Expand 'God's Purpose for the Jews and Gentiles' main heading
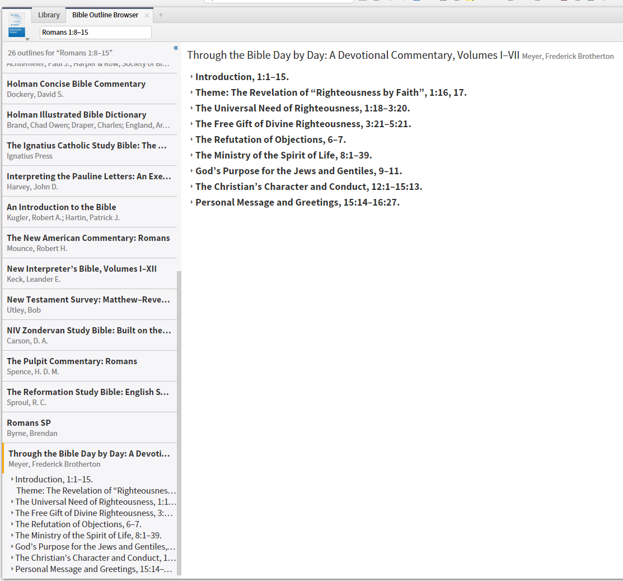 point(191,170)
